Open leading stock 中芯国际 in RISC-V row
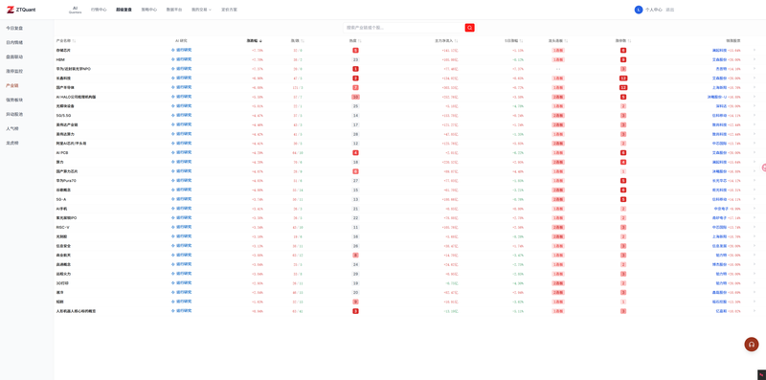This screenshot has width=766, height=380. pyautogui.click(x=719, y=227)
